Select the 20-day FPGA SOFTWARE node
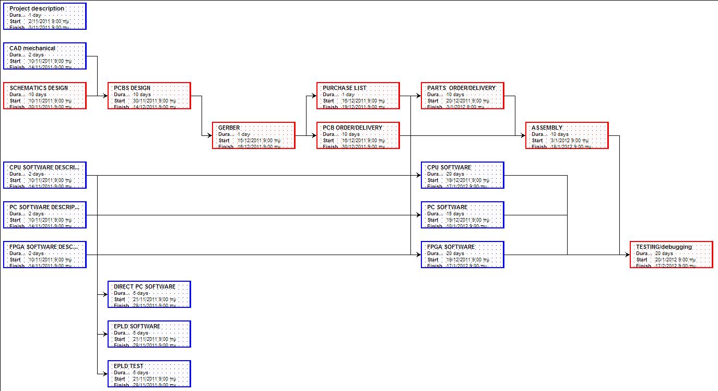This screenshot has height=391, width=718. [x=463, y=255]
